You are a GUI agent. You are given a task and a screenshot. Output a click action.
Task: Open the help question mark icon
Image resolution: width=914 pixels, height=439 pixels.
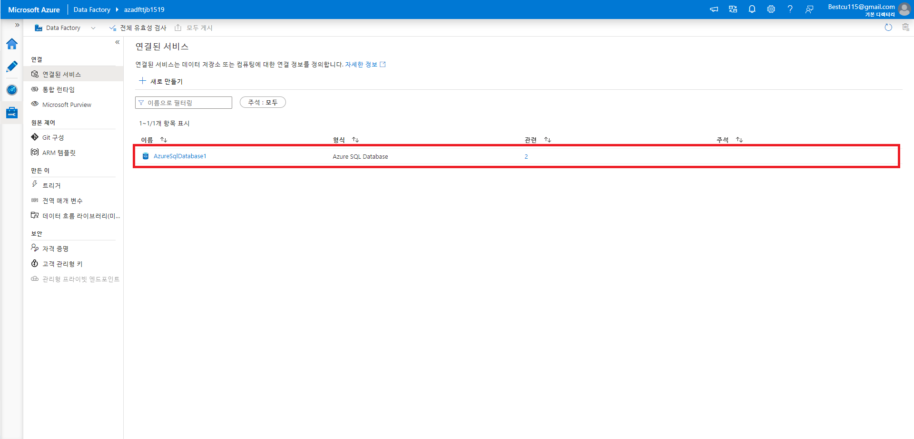(x=790, y=9)
